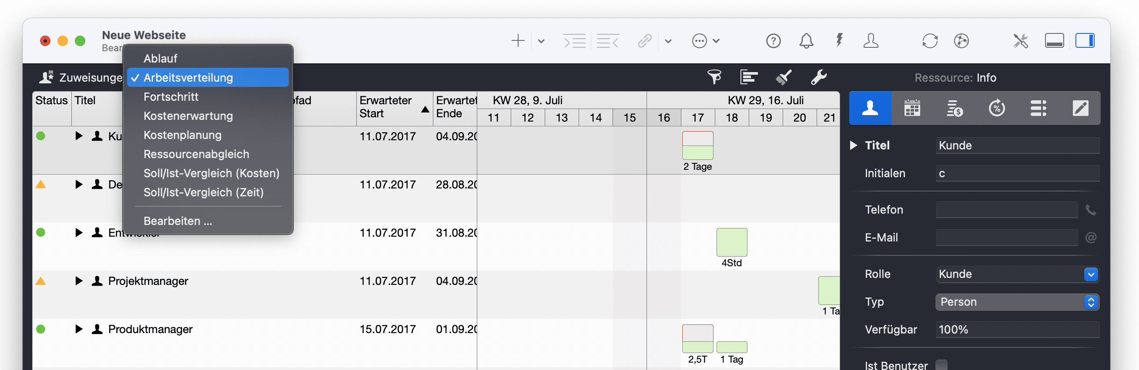Viewport: 1139px width, 370px height.
Task: Click the sync arrows icon
Action: pos(929,41)
